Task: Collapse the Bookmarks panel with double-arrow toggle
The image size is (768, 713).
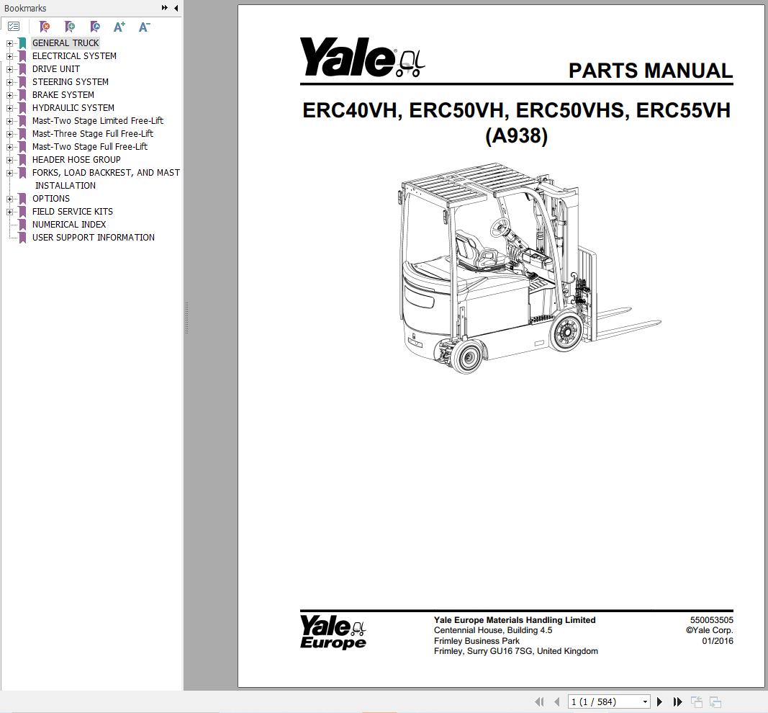Action: click(166, 8)
